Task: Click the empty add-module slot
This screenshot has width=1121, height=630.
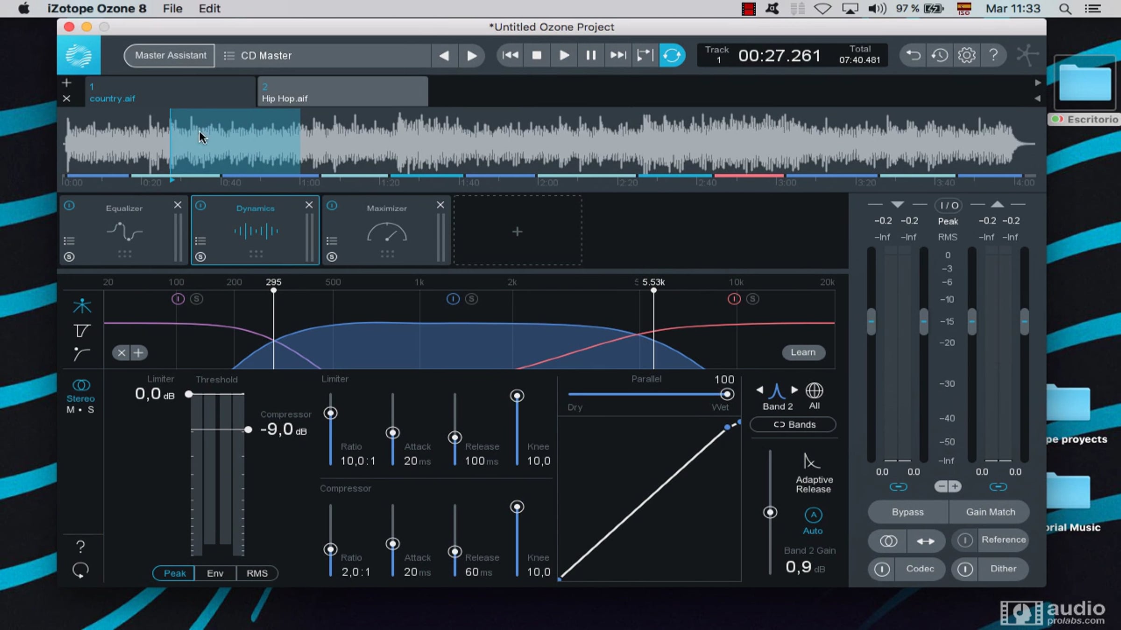Action: tap(517, 231)
